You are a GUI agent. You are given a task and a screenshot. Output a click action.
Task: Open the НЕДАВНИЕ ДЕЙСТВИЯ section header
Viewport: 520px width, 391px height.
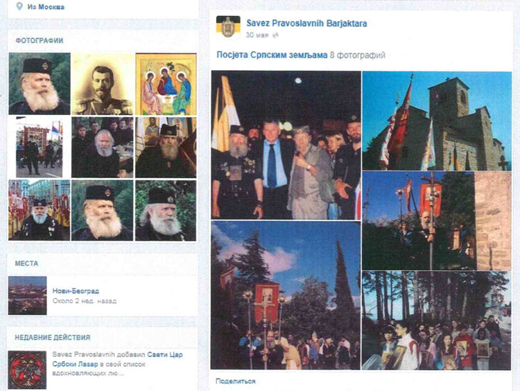click(x=53, y=338)
